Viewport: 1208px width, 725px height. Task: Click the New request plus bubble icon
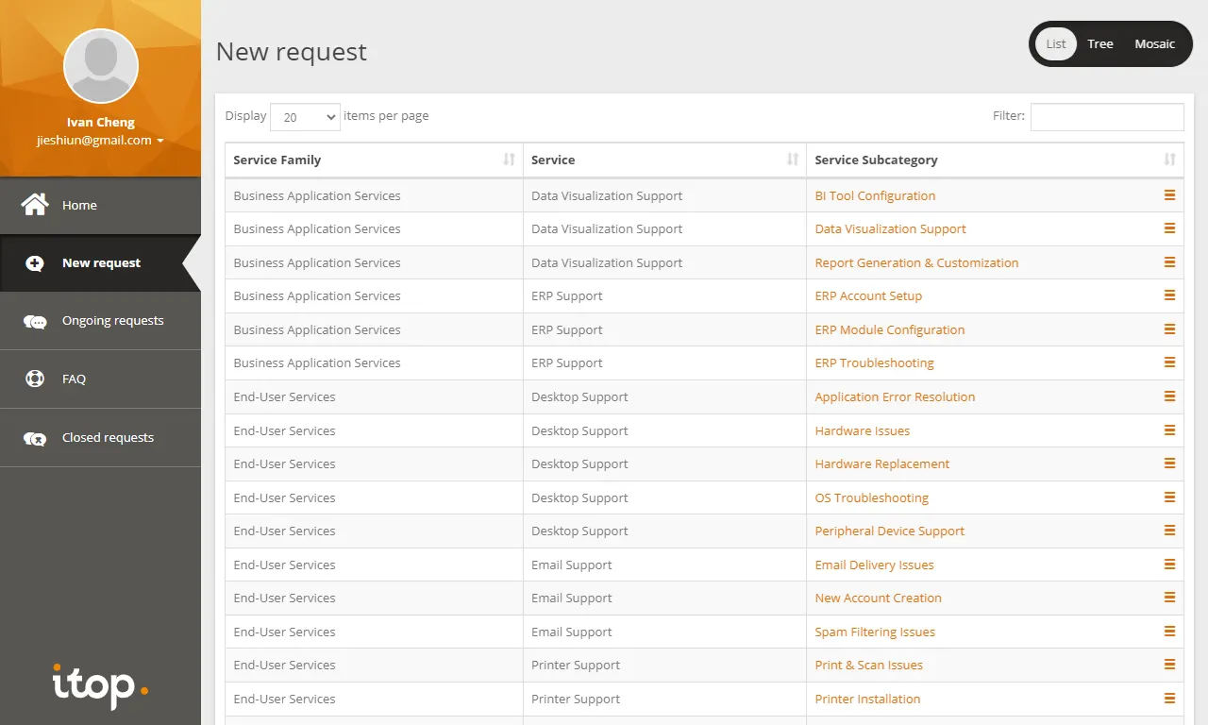click(35, 263)
